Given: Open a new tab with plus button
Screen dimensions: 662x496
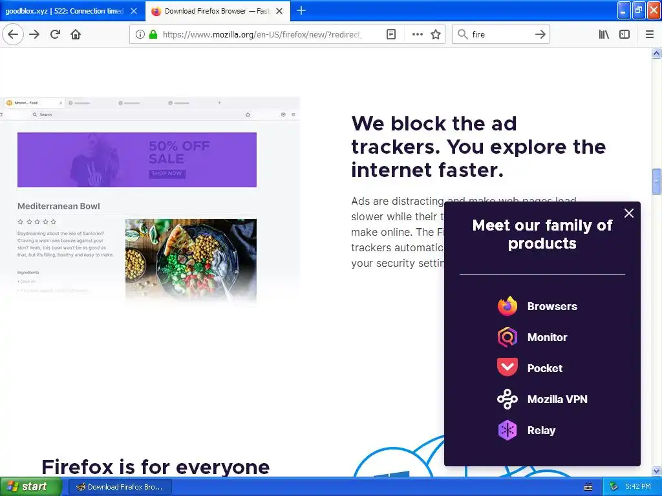Looking at the screenshot, I should [x=301, y=10].
